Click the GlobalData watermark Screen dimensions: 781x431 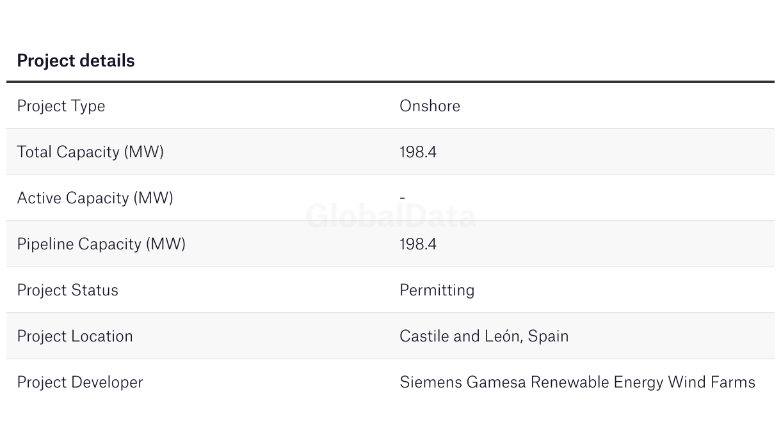tap(390, 216)
